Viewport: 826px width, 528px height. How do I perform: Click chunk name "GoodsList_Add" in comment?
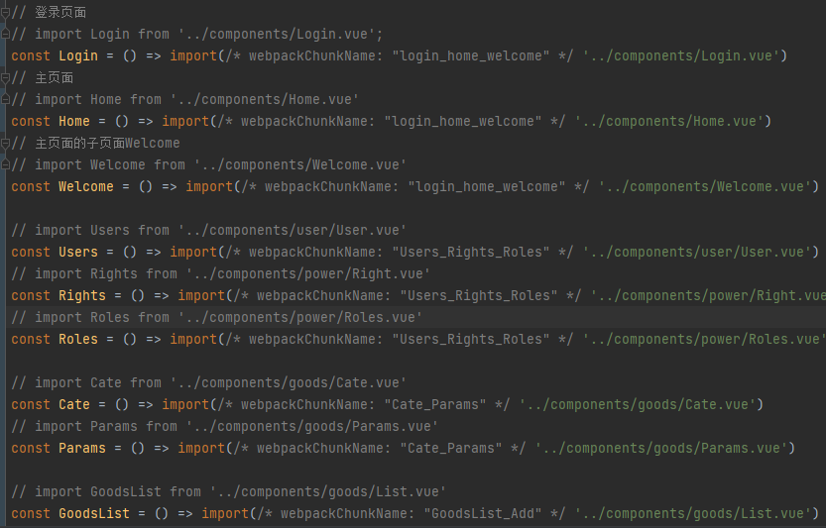[x=483, y=513]
